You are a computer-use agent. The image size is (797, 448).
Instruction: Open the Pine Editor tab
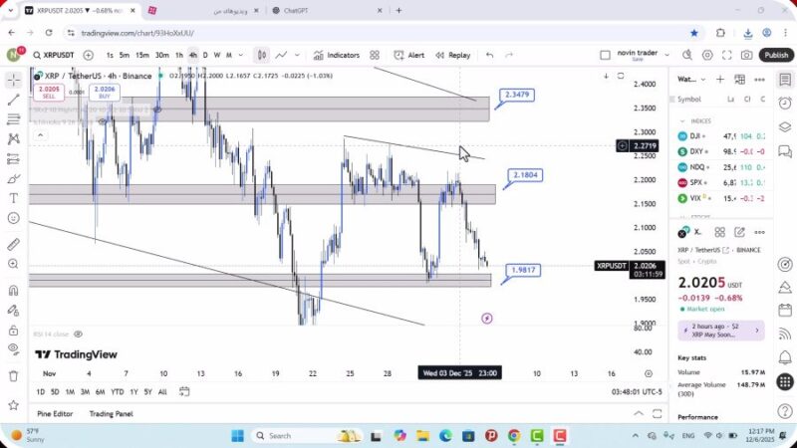(x=55, y=413)
